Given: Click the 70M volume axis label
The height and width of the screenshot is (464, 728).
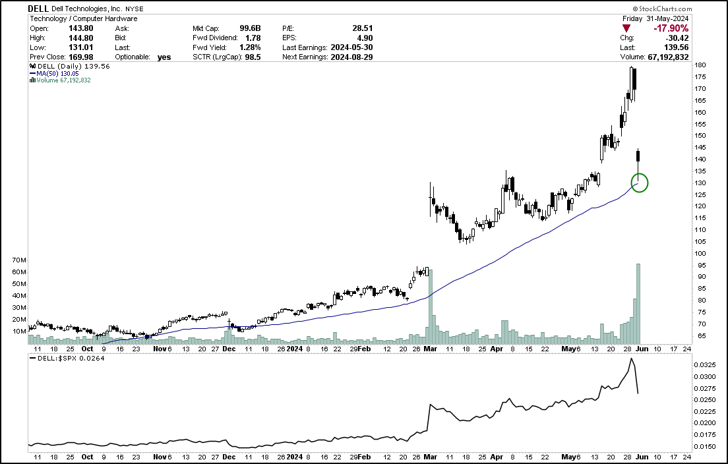Looking at the screenshot, I should point(19,260).
